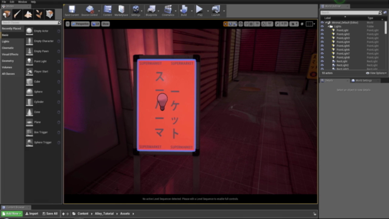
Task: Open the Settings toolbar icon
Action: point(136,11)
